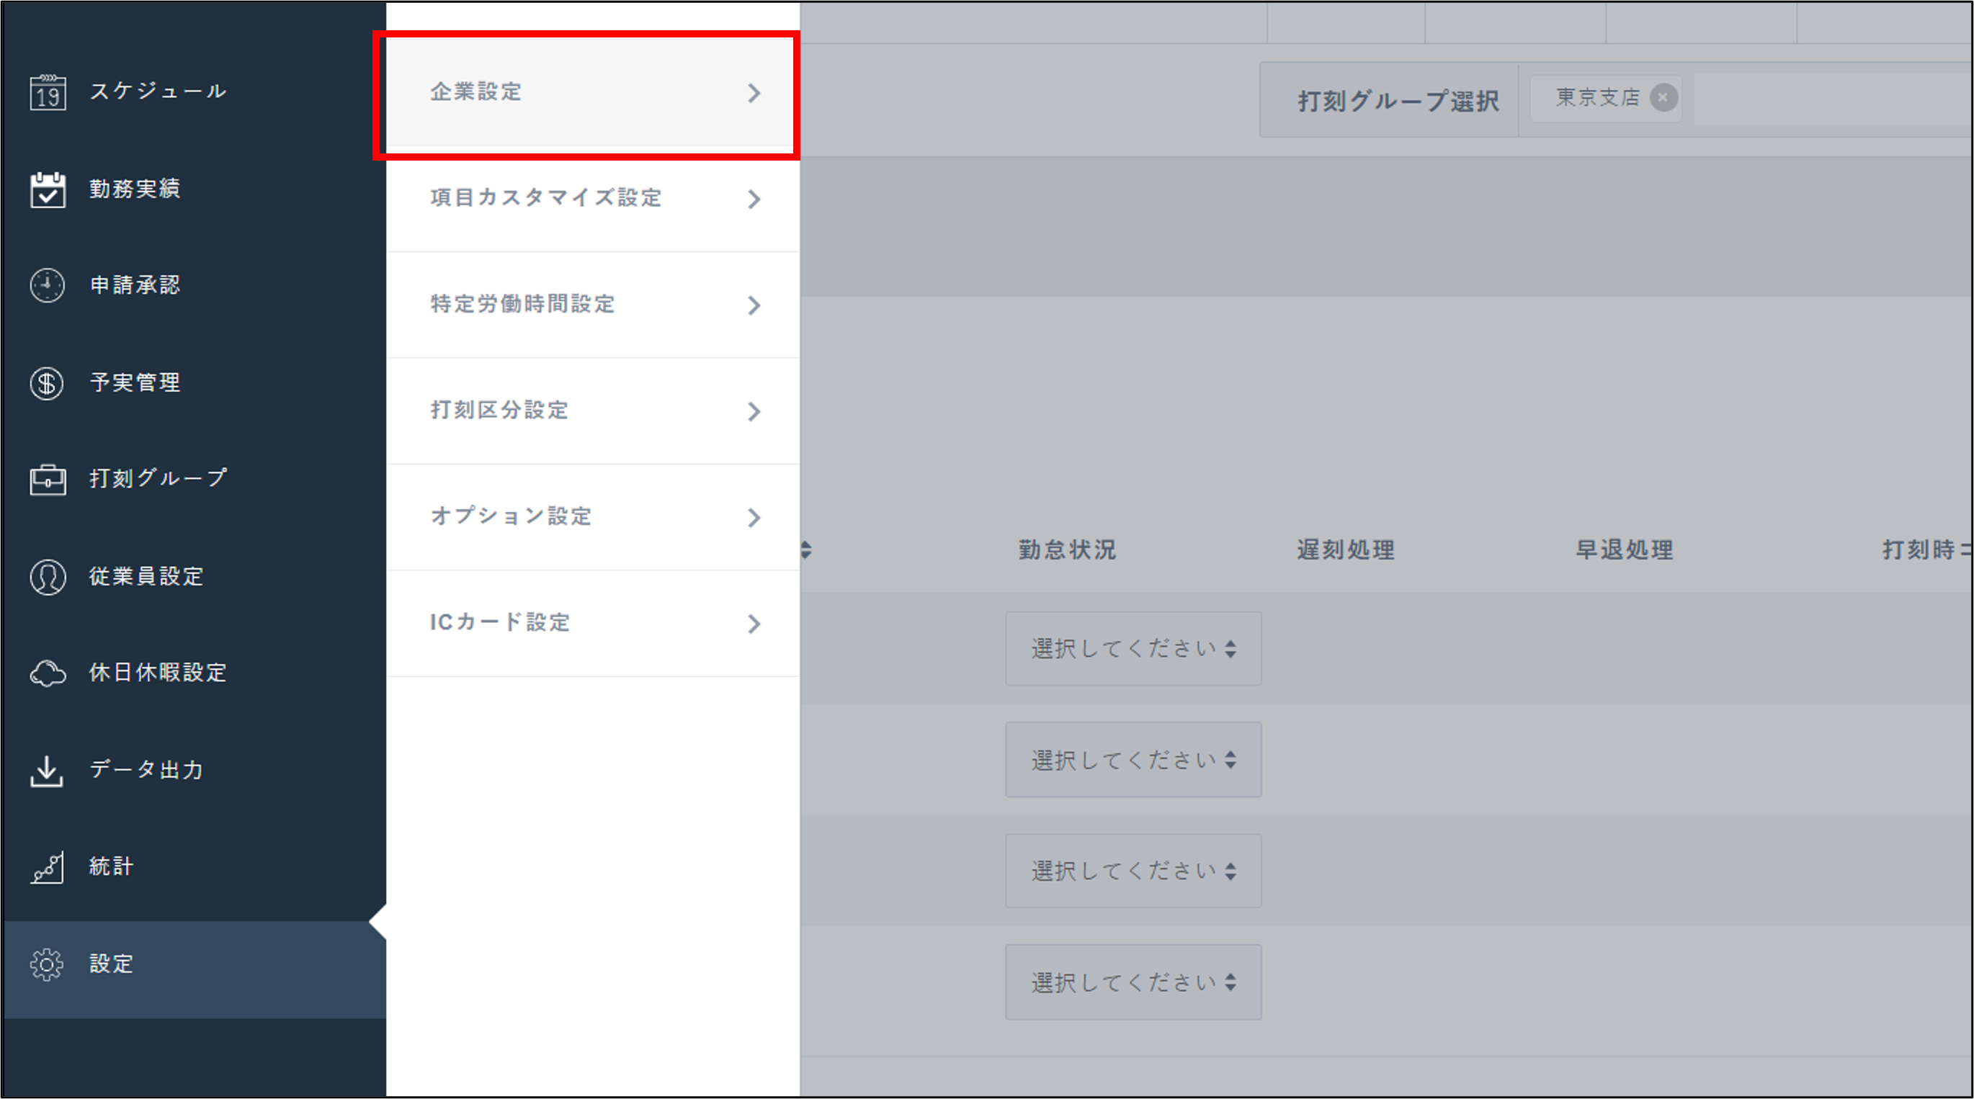1974x1099 pixels.
Task: Click the 打刻グループ選択 input field
Action: [x=1831, y=99]
